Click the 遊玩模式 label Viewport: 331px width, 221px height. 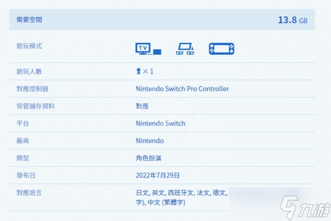coord(29,46)
